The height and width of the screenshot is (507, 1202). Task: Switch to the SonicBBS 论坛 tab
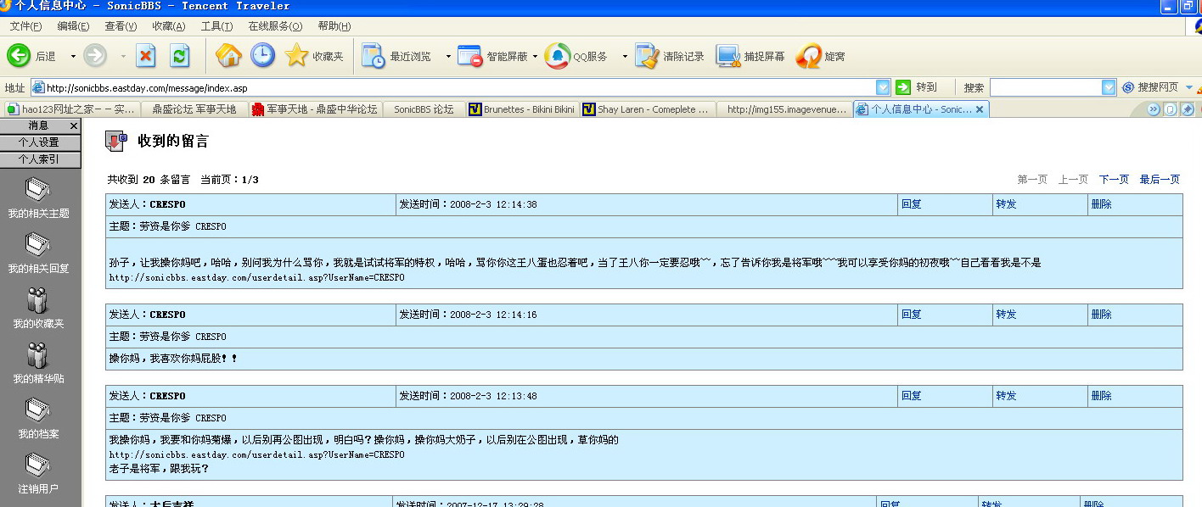(x=424, y=109)
